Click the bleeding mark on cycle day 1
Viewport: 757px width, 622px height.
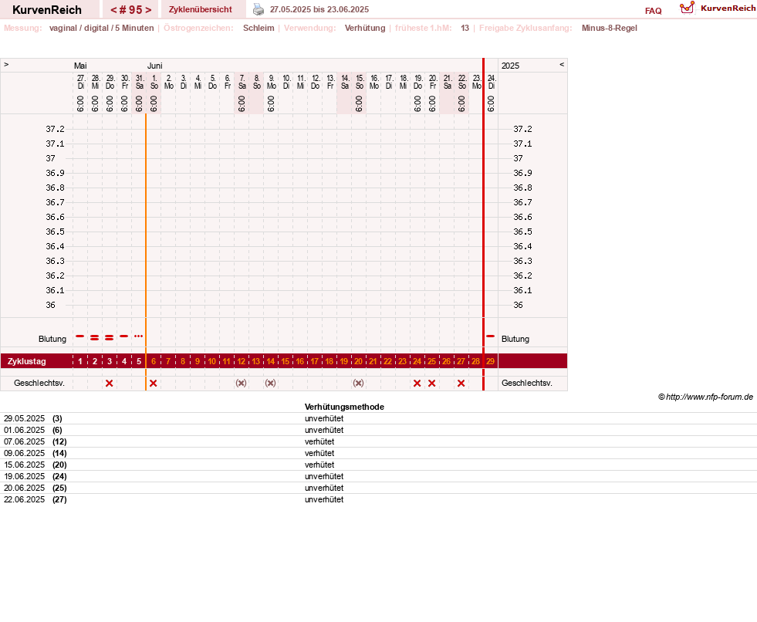(x=80, y=336)
